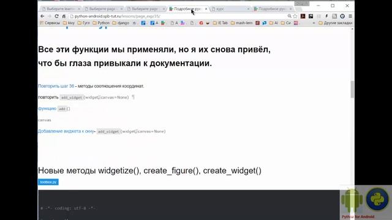Open the Ai bookmark folder
The height and width of the screenshot is (220, 392).
click(x=274, y=23)
